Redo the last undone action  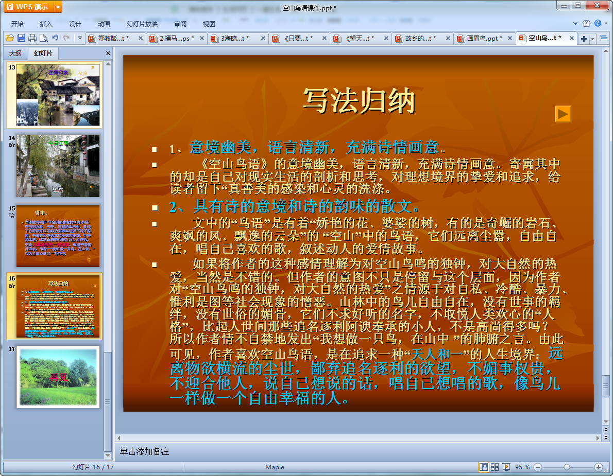(66, 38)
